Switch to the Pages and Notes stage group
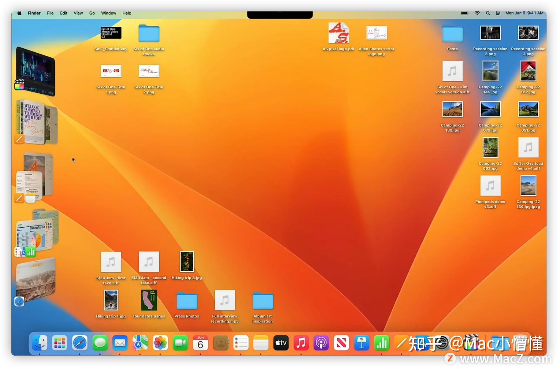Image resolution: width=558 pixels, height=367 pixels. (34, 177)
